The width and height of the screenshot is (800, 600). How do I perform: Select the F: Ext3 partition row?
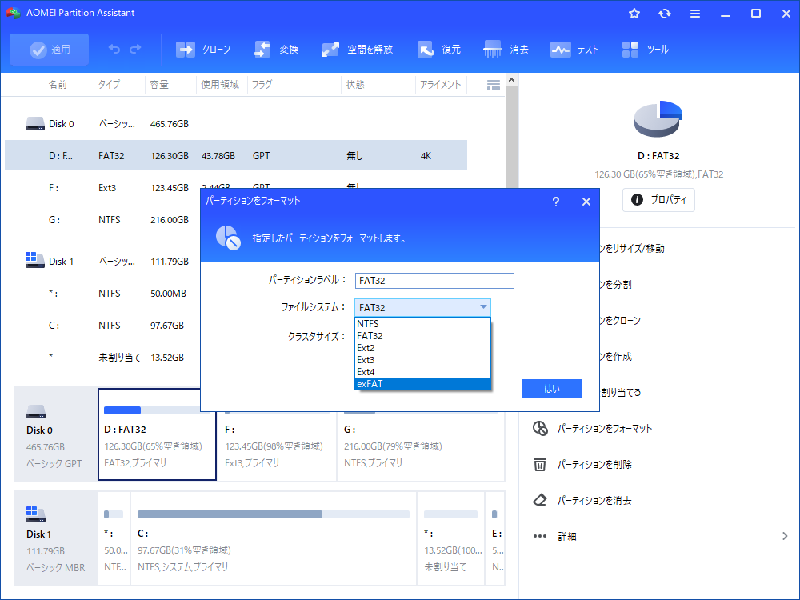[x=102, y=188]
